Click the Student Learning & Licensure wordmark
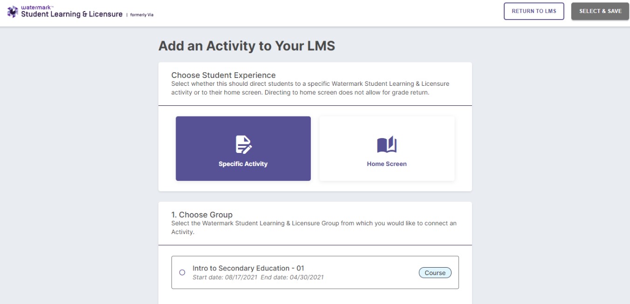Viewport: 630px width, 304px height. click(72, 14)
